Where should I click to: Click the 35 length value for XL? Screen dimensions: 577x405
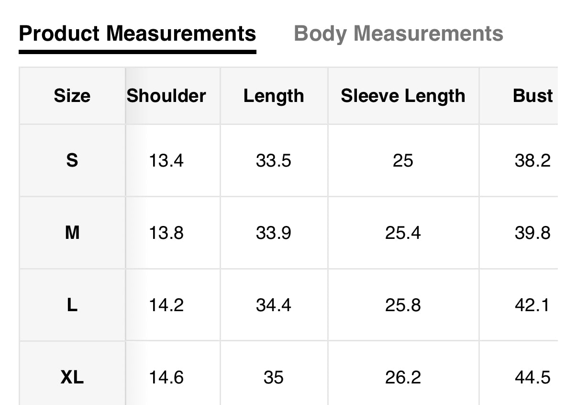(x=273, y=378)
